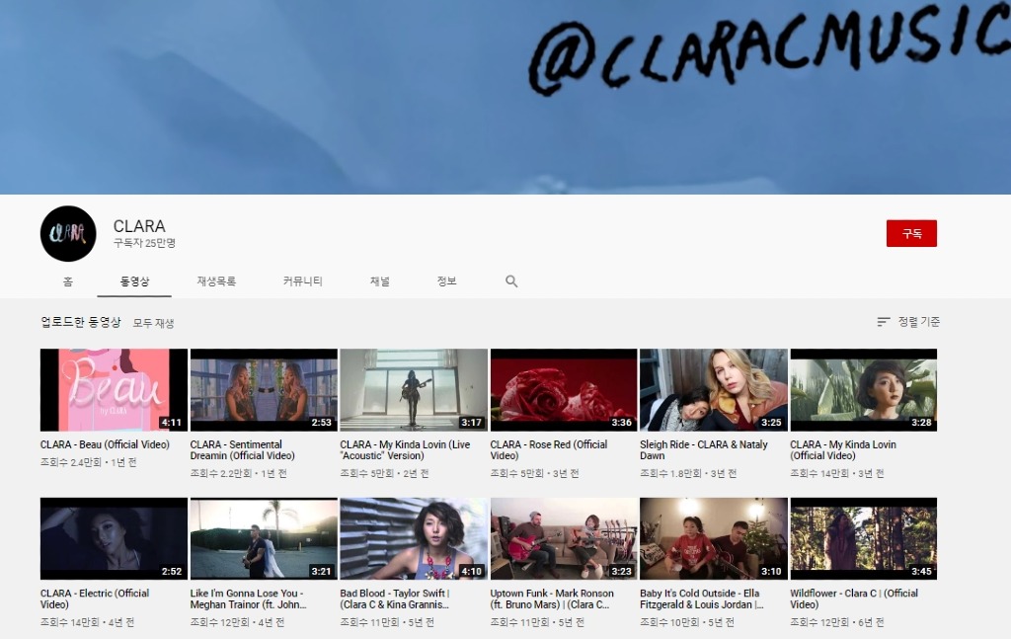Click the channel name CLARA text
Screen dimensions: 1011x639
(139, 226)
